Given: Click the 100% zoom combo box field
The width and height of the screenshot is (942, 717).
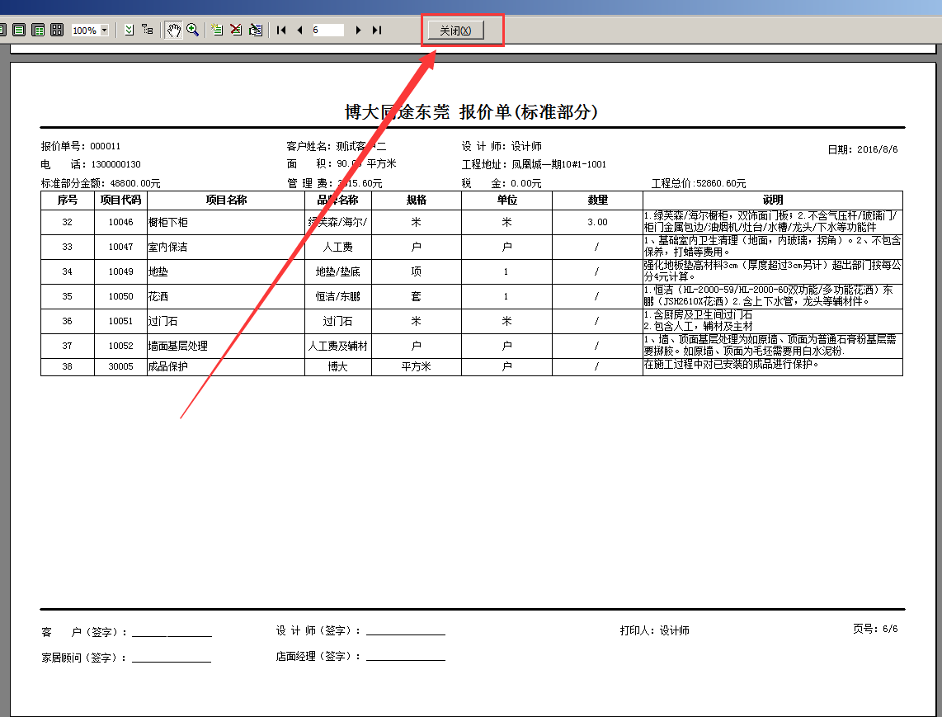Looking at the screenshot, I should [85, 31].
